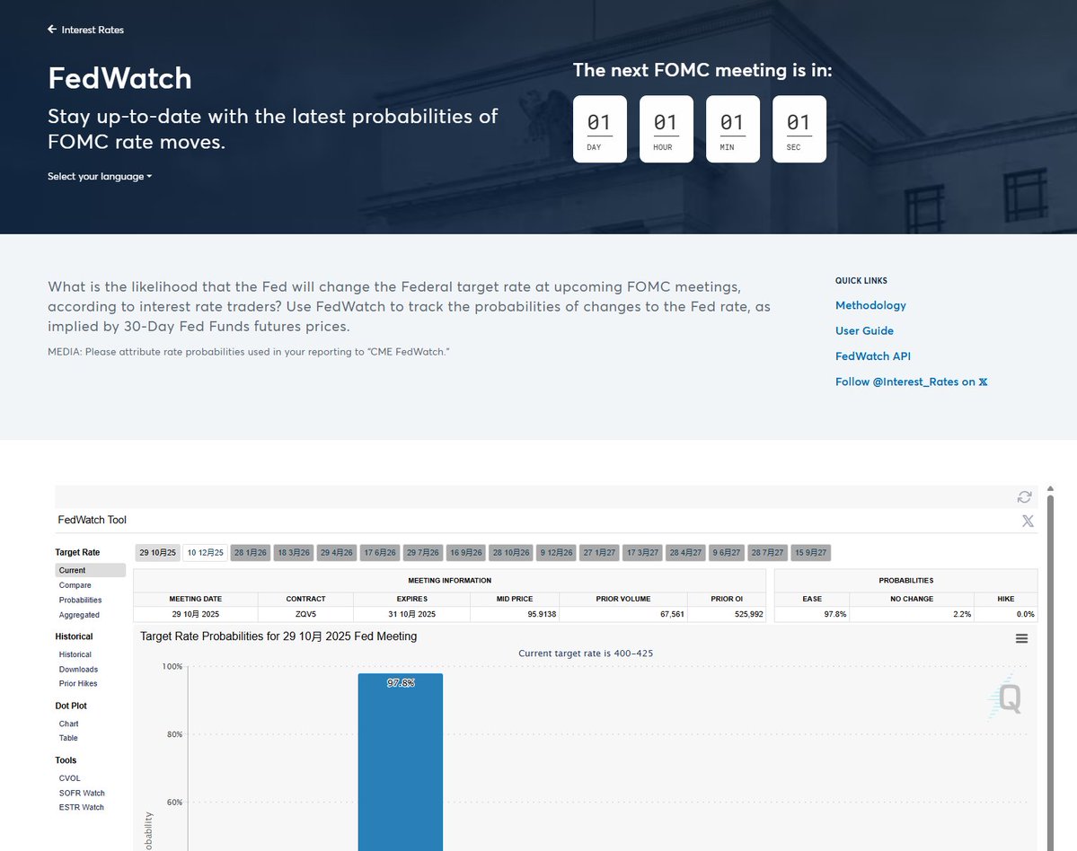1077x851 pixels.
Task: Follow @Interest_Rates on X link
Action: (x=911, y=382)
